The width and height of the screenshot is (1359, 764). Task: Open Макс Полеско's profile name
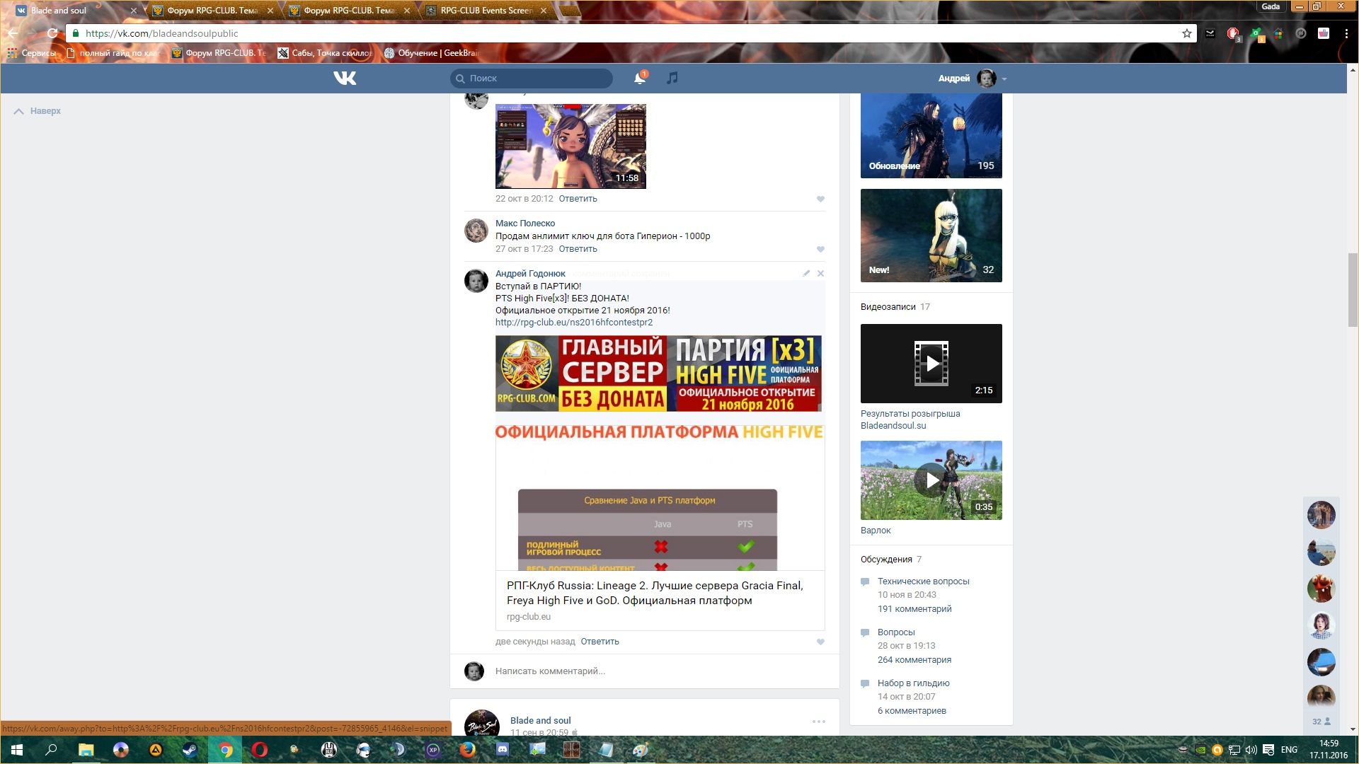point(525,223)
